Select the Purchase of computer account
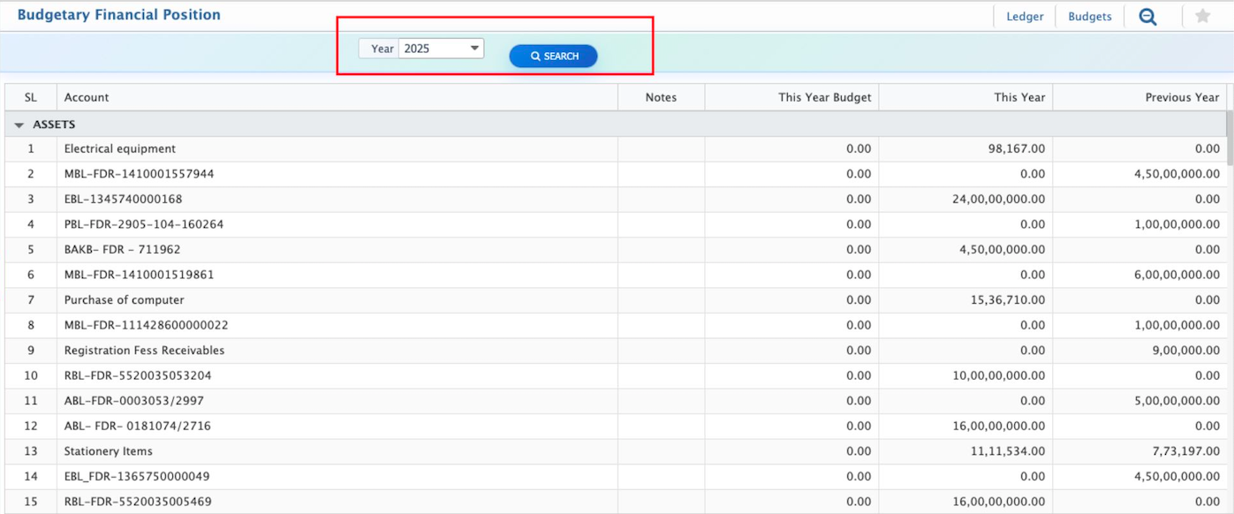Screen dimensions: 1234x514 click(125, 300)
